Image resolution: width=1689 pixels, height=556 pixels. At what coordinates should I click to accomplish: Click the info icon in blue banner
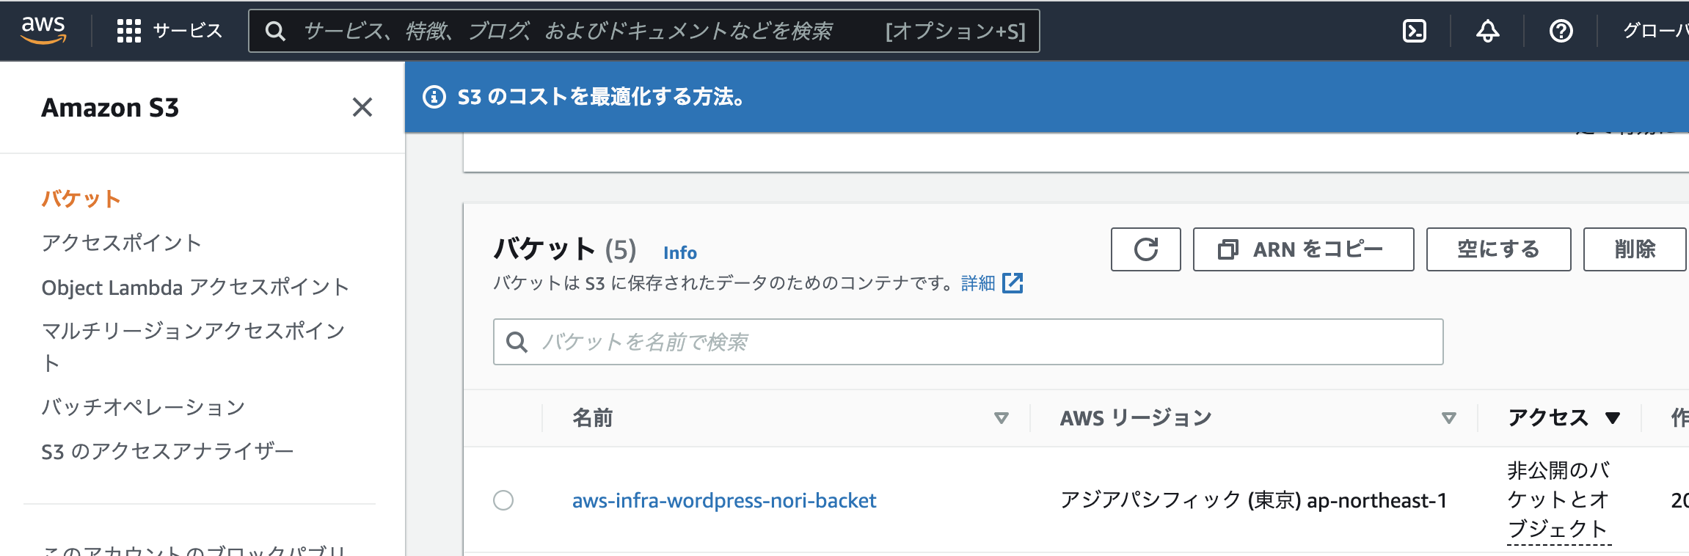[x=434, y=97]
